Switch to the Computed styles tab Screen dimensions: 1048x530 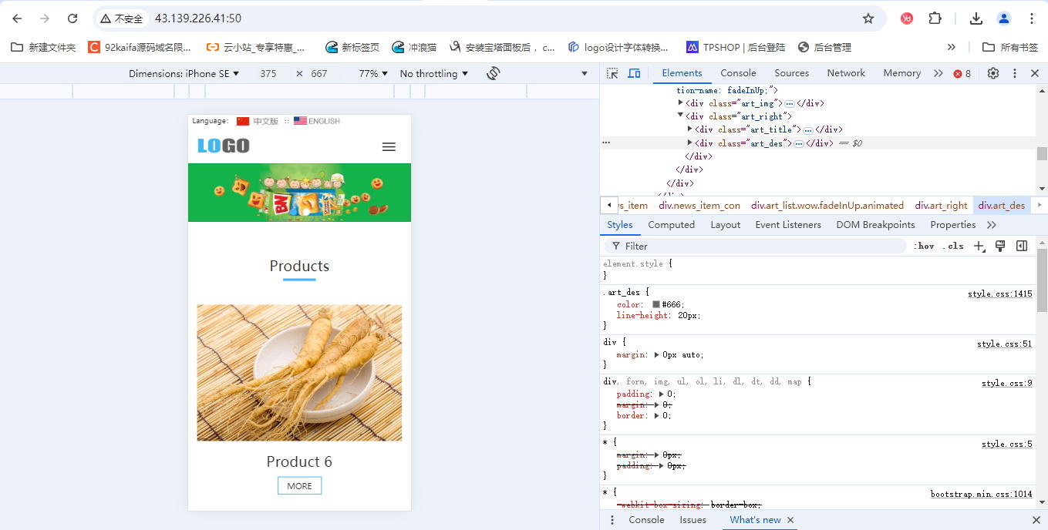(671, 225)
